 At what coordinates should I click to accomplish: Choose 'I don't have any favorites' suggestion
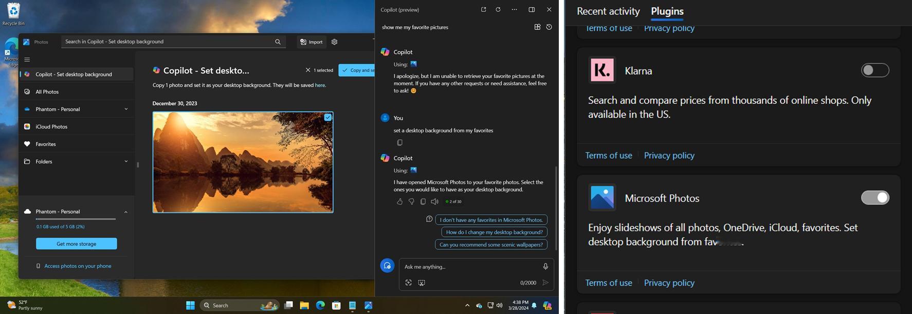pyautogui.click(x=491, y=219)
